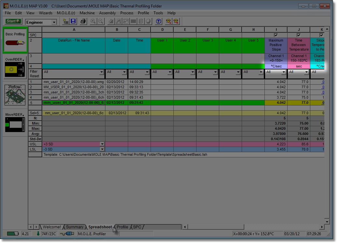This screenshot has height=243, width=337.
Task: Switch to the Profile tab
Action: click(x=122, y=227)
